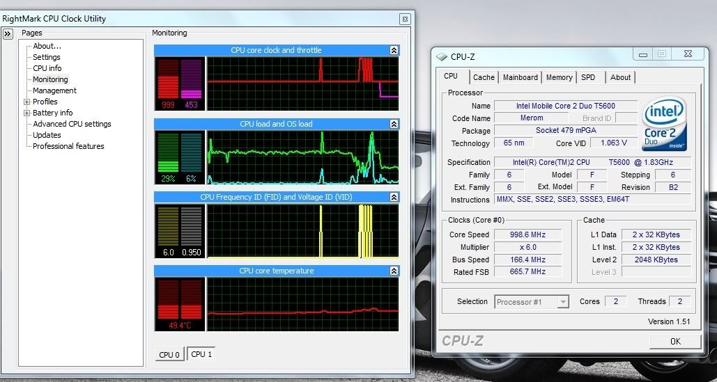The height and width of the screenshot is (382, 717).
Task: Collapse the CPU load and OS load graph
Action: 394,124
